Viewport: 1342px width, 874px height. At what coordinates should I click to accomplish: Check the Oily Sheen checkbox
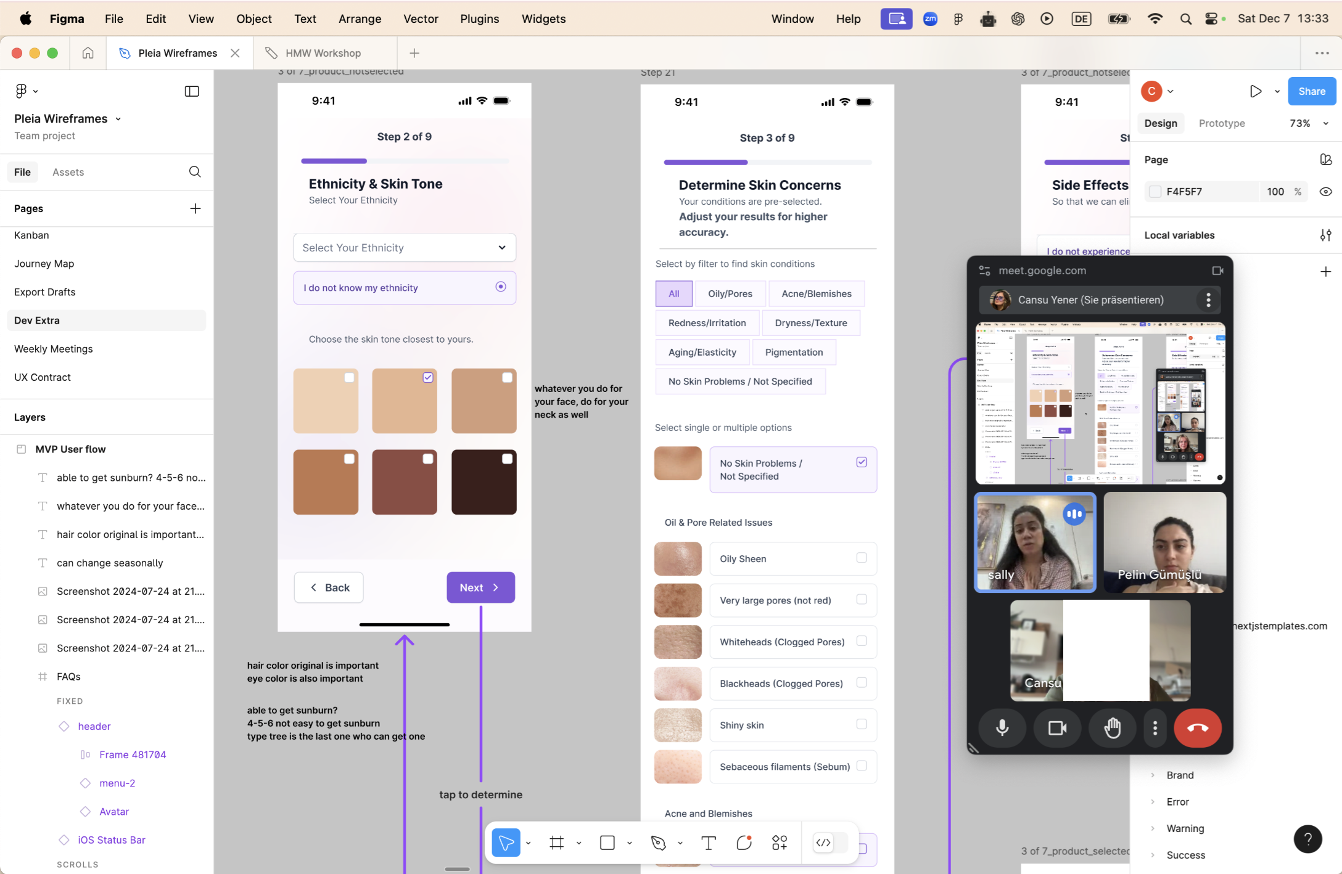[862, 558]
